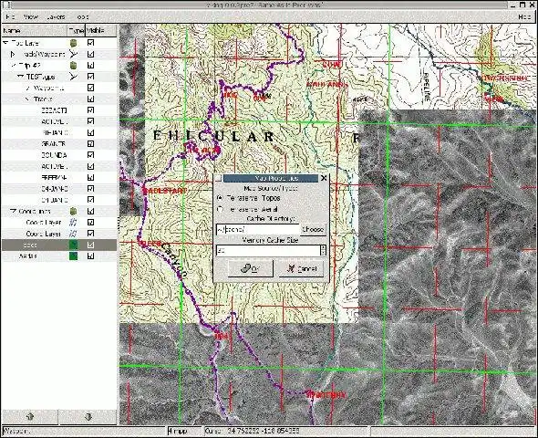This screenshot has height=438, width=538.
Task: Click the Waypoint status bar entry
Action: [16, 431]
